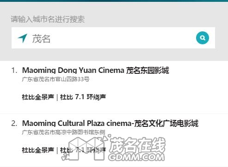Click the 请输入城市名进行搜索 prompt label
This screenshot has width=228, height=167.
[48, 19]
